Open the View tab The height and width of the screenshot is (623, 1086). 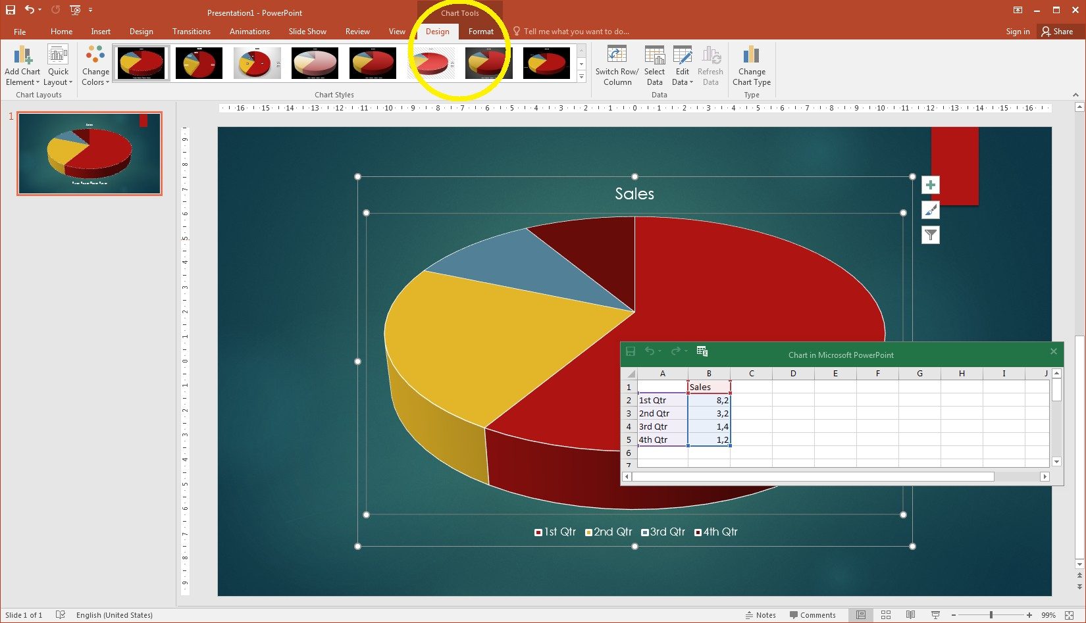(397, 32)
